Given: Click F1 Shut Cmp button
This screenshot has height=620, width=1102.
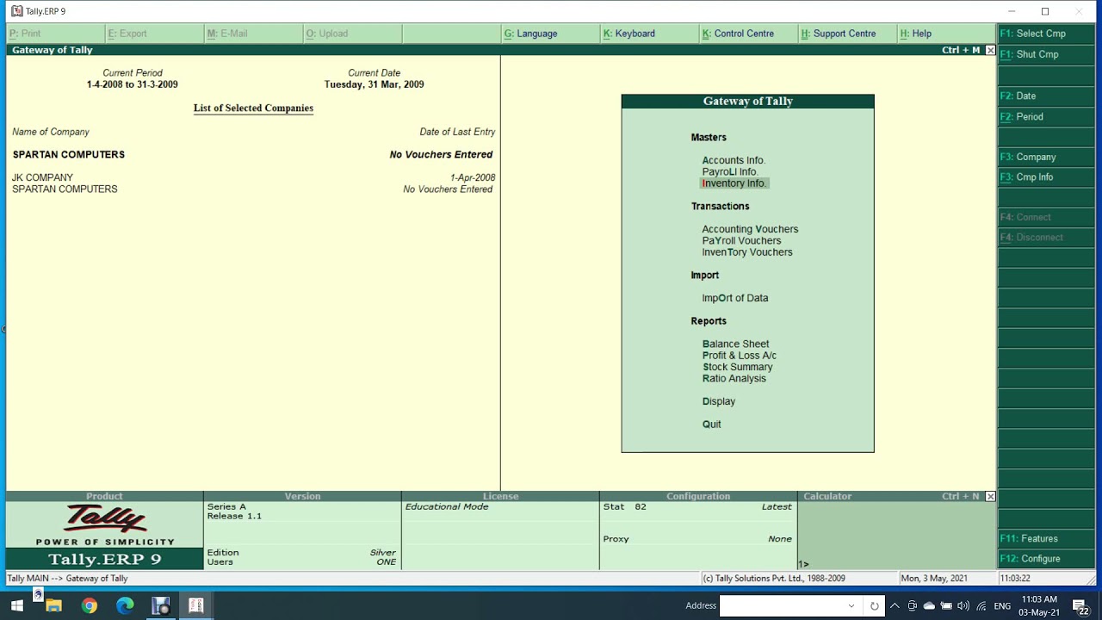Looking at the screenshot, I should [x=1046, y=54].
